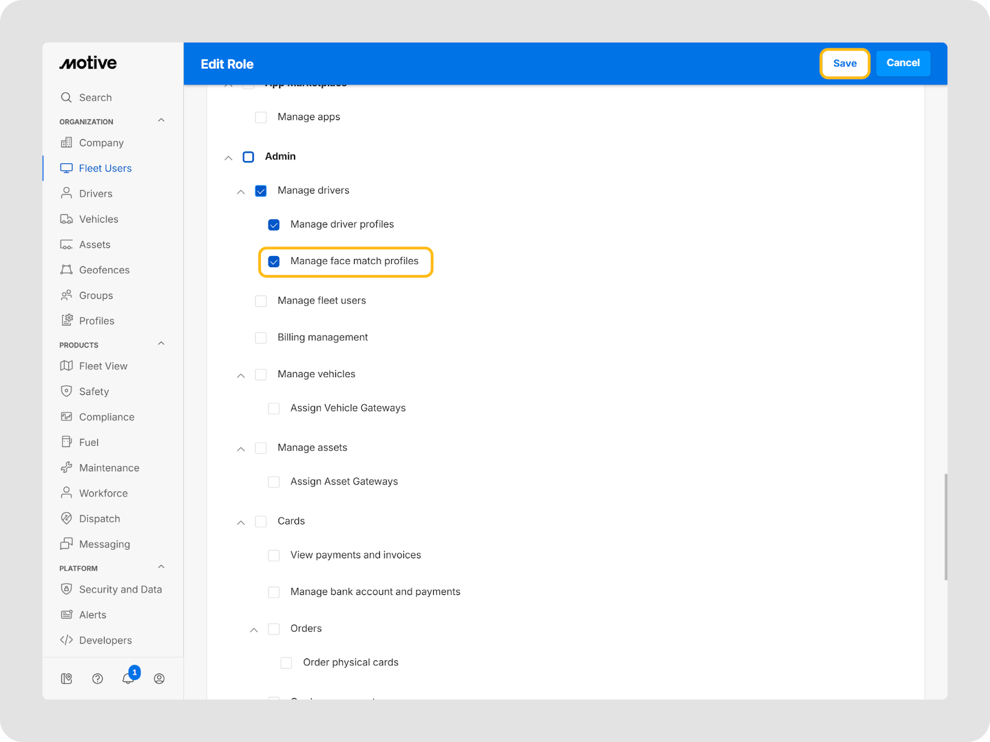This screenshot has height=742, width=990.
Task: Collapse the Organization sidebar section
Action: tap(161, 121)
